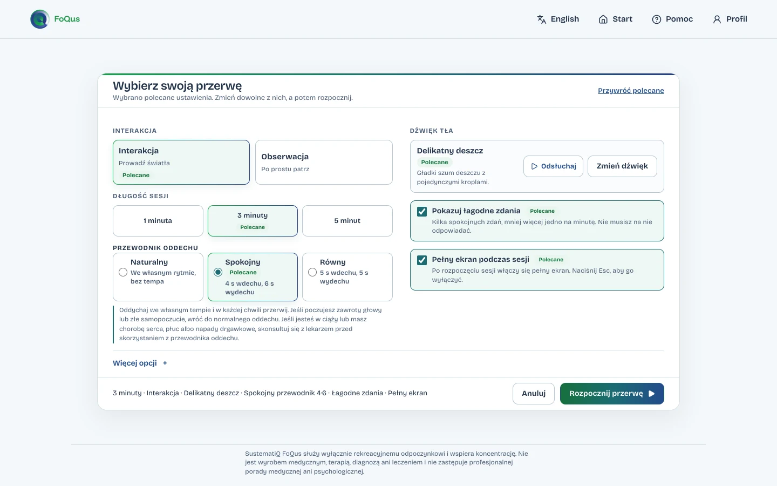Click the translate icon beside English

[542, 19]
